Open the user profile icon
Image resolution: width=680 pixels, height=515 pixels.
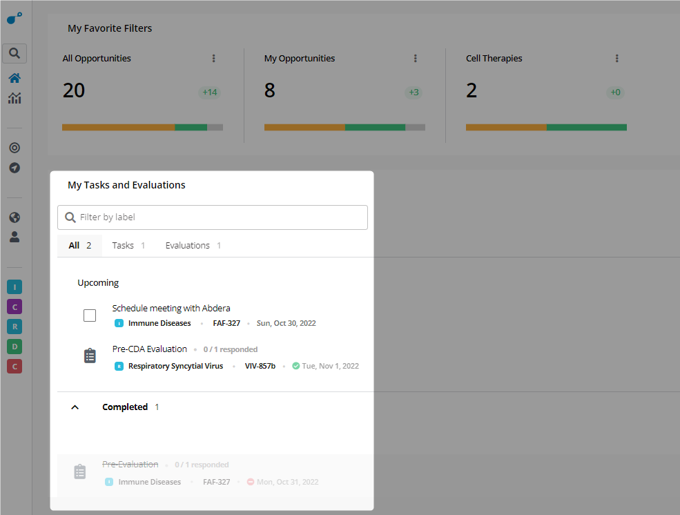click(14, 237)
